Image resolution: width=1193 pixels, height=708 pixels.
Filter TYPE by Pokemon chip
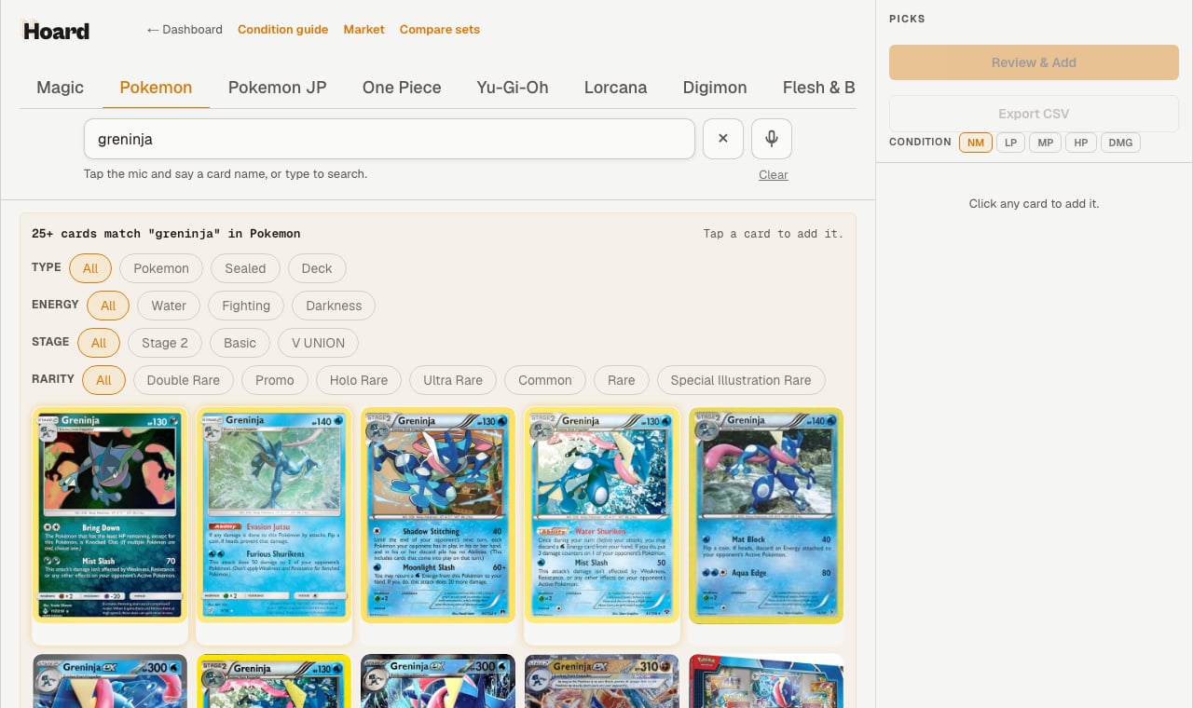pos(161,268)
